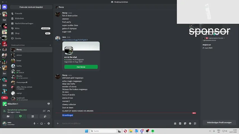Click the ravo username above invite link

click(x=64, y=37)
